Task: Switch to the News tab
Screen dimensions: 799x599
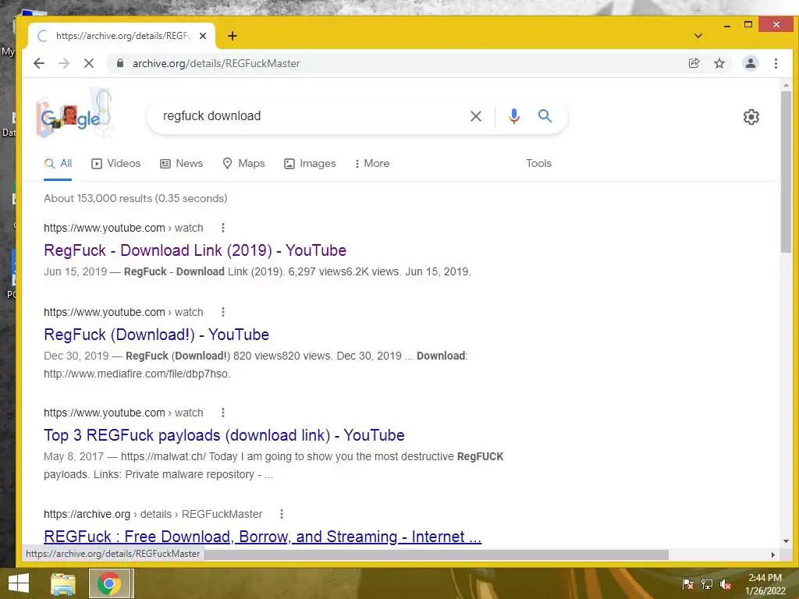Action: point(181,164)
